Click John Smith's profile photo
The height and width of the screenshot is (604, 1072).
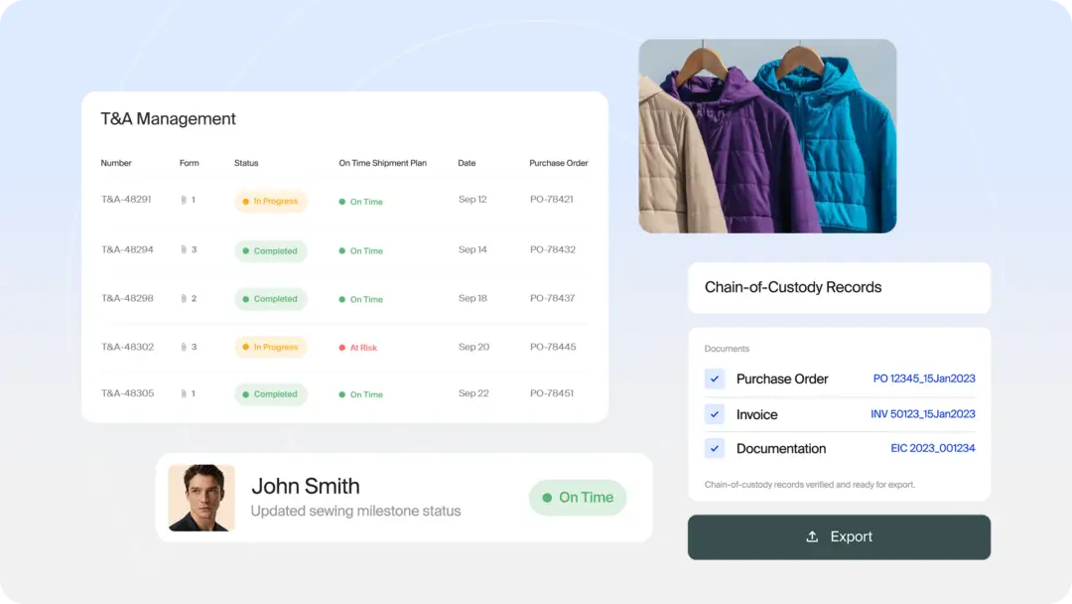pyautogui.click(x=201, y=498)
